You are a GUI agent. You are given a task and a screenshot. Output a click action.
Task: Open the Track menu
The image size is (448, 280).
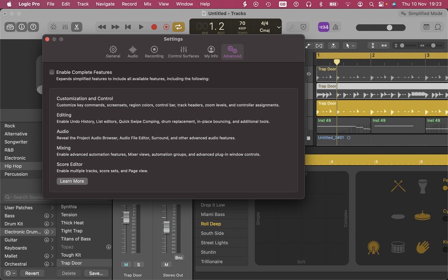pos(83,4)
